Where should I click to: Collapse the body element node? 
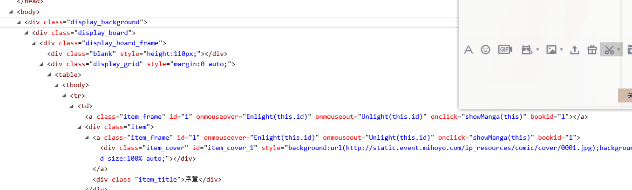click(x=11, y=12)
